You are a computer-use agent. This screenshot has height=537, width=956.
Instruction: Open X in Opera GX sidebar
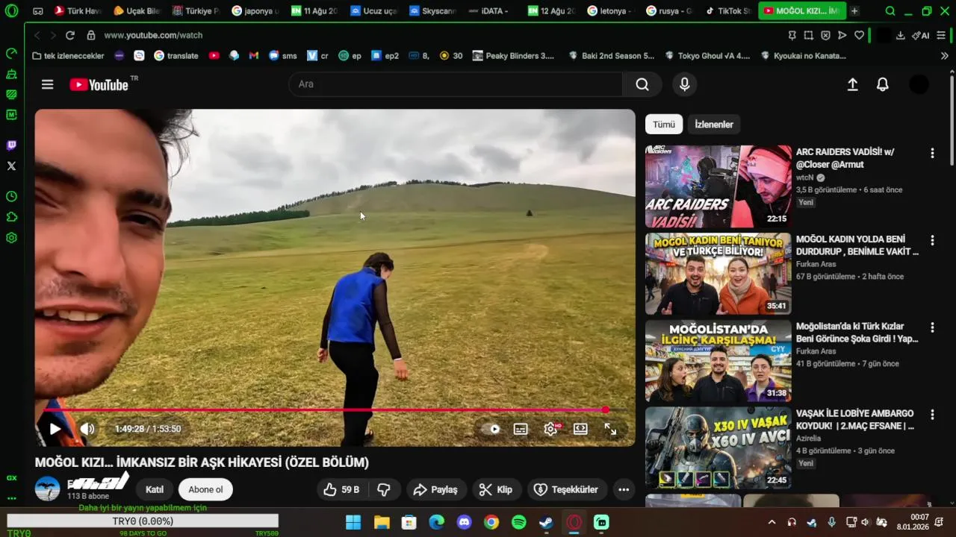pos(11,166)
